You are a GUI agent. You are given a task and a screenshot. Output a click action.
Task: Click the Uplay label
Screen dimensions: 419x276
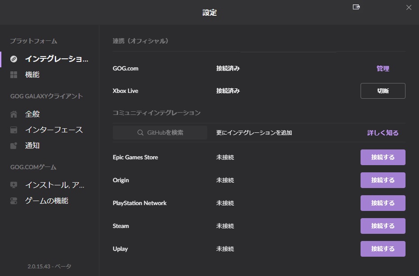[120, 249]
